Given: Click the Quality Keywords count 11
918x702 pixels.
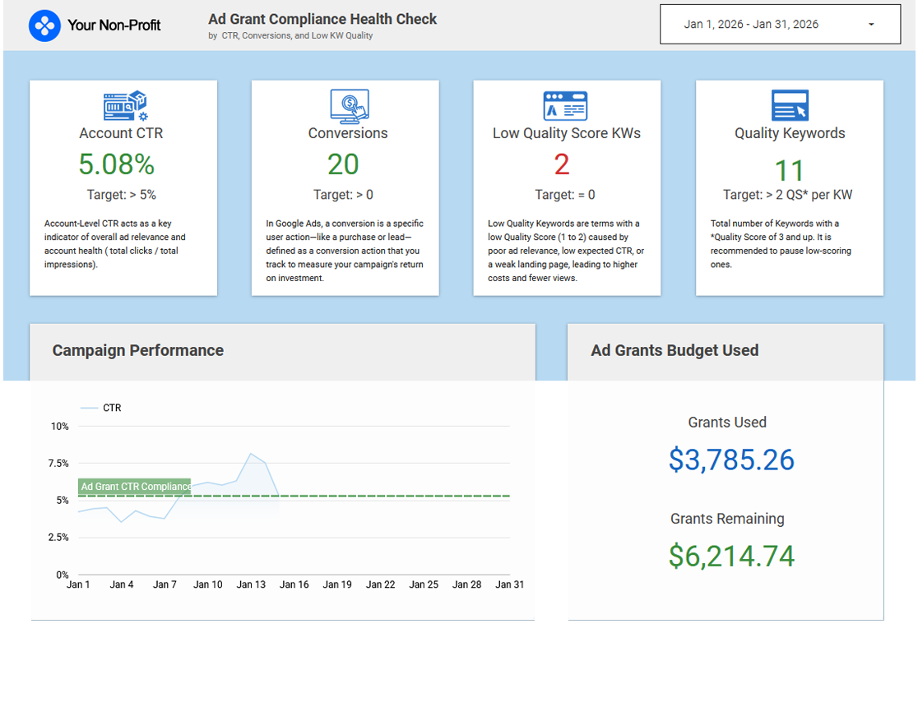Looking at the screenshot, I should point(789,170).
